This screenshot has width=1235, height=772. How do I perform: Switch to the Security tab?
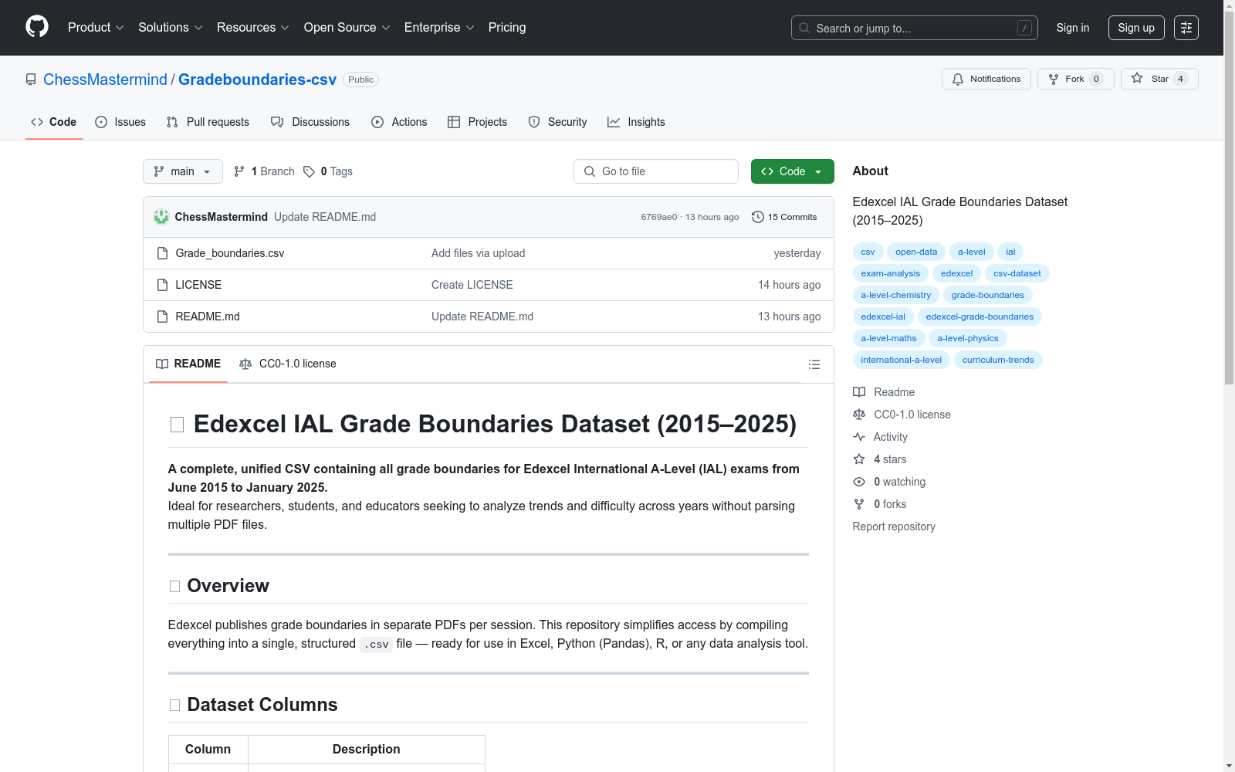coord(557,122)
